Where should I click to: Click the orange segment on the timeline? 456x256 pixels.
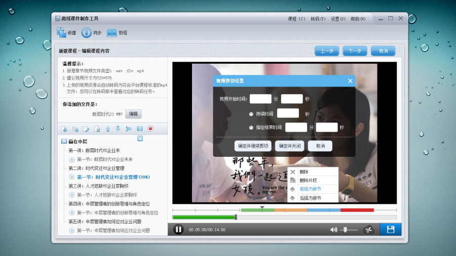tap(291, 210)
